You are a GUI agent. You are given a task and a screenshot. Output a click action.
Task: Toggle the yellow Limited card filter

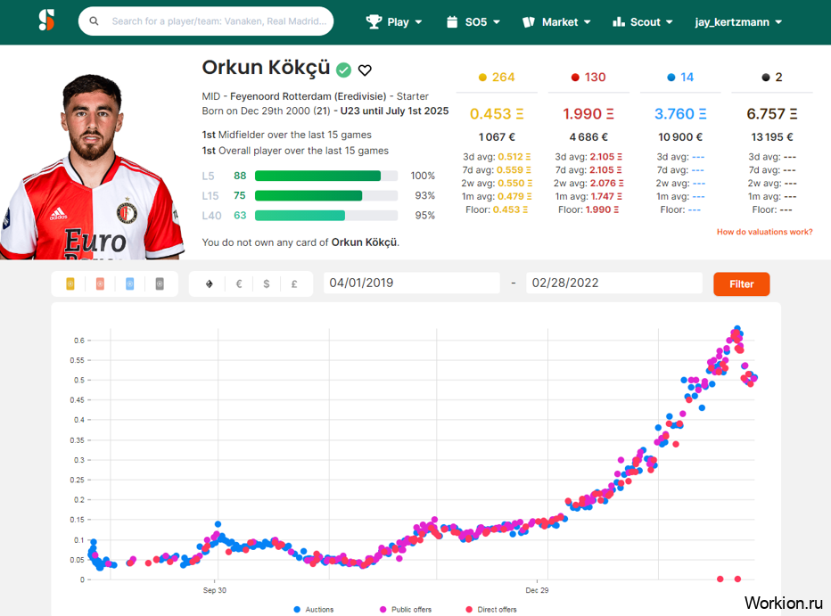[70, 283]
